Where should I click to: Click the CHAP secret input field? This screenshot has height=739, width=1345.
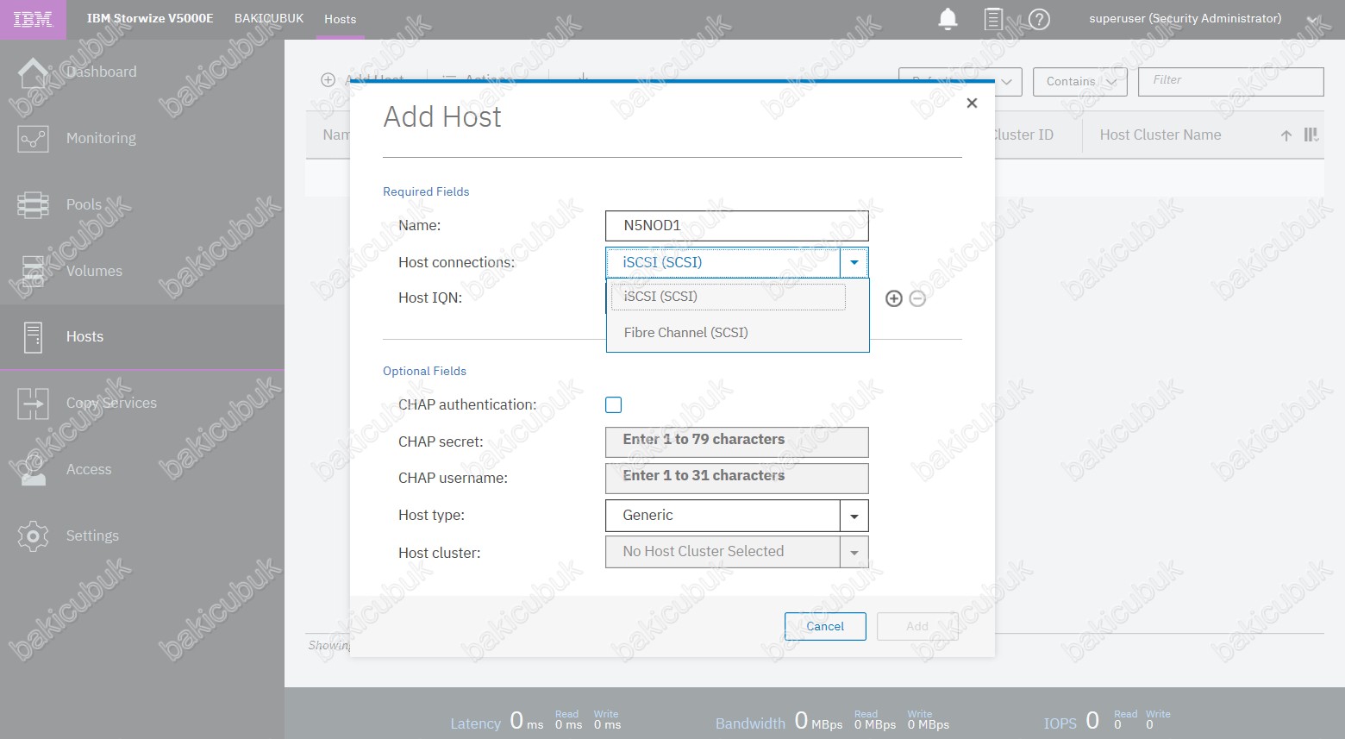click(x=737, y=442)
